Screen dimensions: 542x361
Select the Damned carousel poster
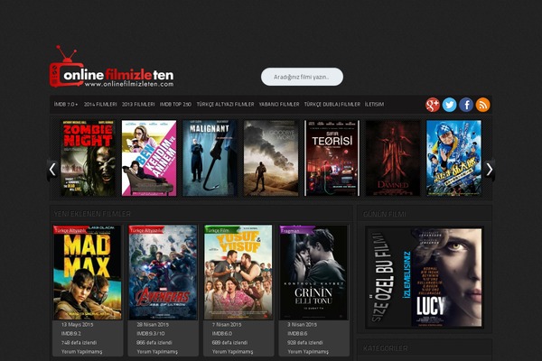(393, 158)
